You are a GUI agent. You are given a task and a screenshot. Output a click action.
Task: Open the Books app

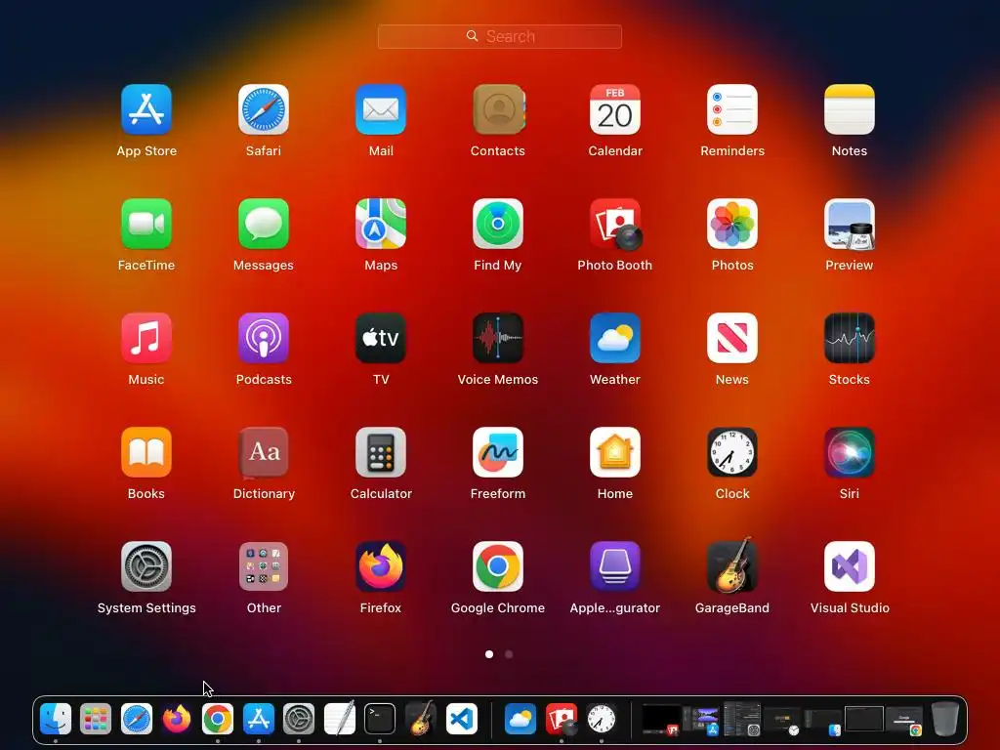(x=146, y=451)
